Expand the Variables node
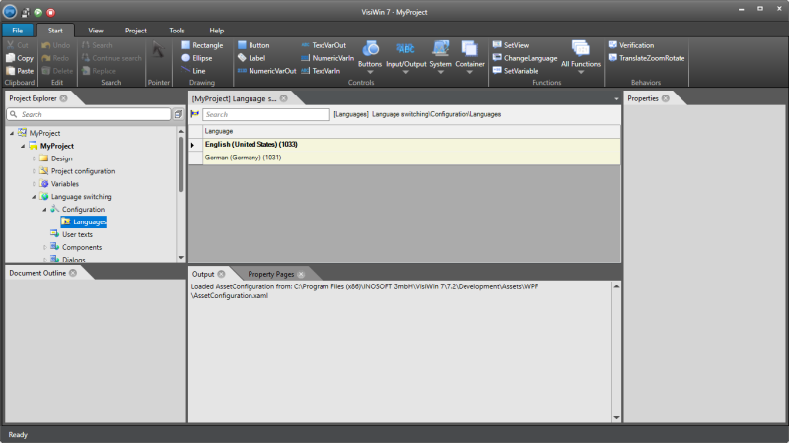Screen dimensions: 789x443 [x=34, y=184]
